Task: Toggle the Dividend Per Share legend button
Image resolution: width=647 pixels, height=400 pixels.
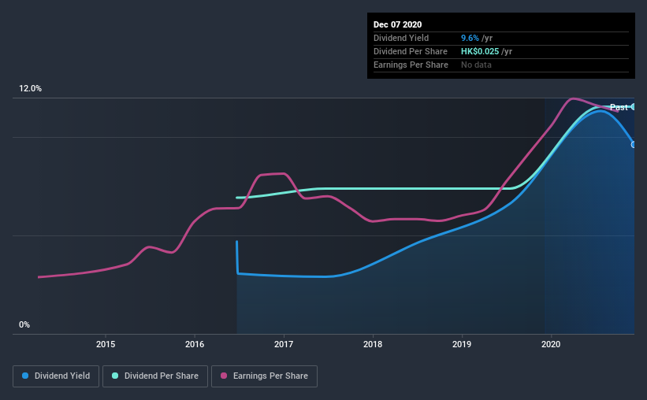Action: pyautogui.click(x=155, y=376)
